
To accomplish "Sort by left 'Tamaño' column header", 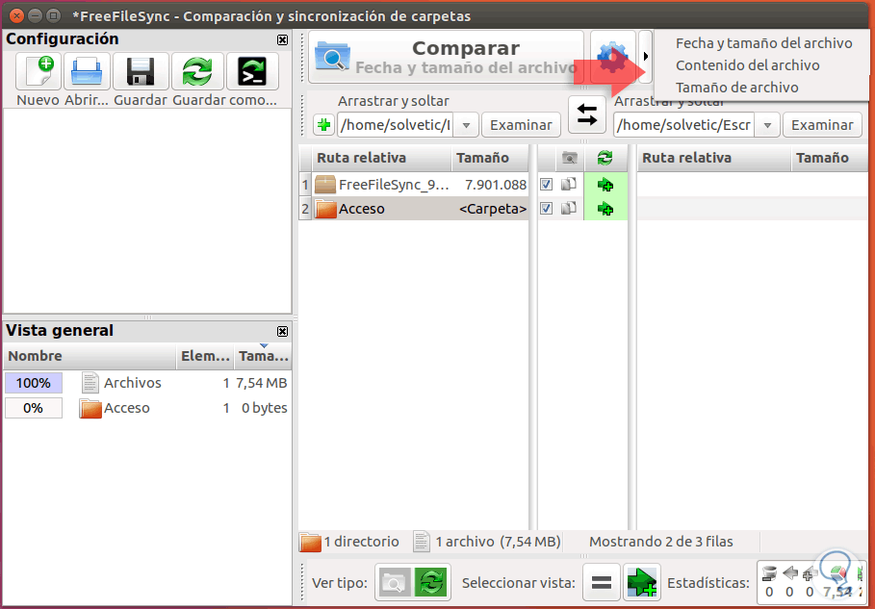I will tap(489, 159).
